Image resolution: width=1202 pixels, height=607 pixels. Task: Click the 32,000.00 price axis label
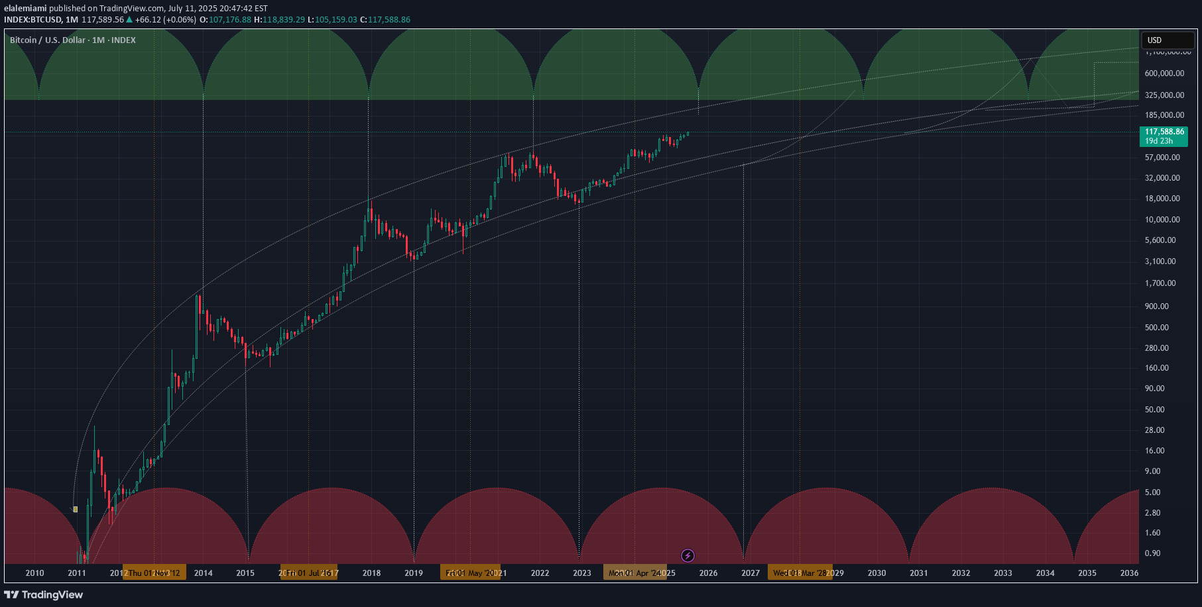click(x=1163, y=178)
